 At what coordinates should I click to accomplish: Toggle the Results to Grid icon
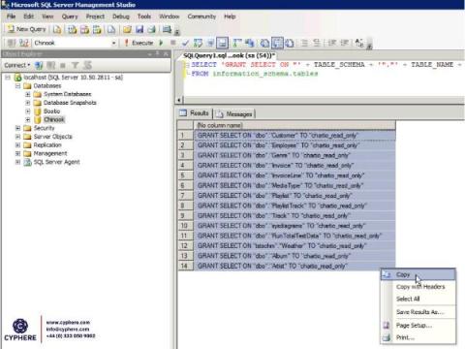pyautogui.click(x=277, y=43)
